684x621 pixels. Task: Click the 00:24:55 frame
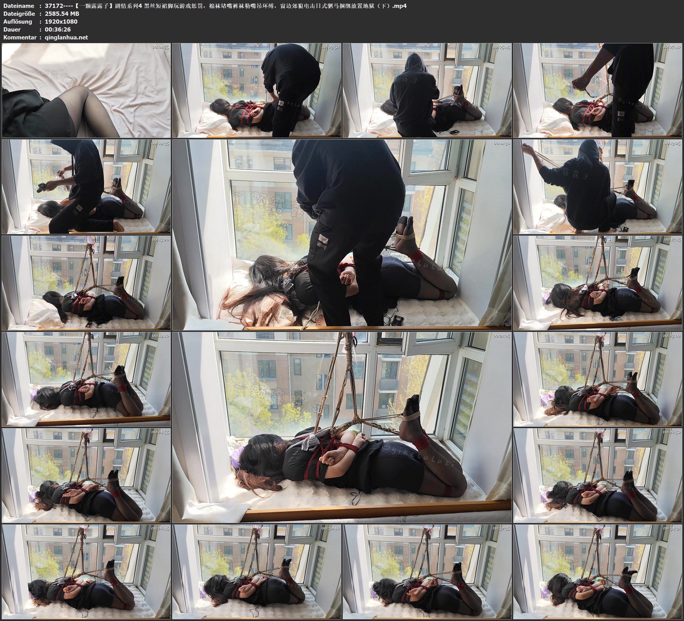[86, 475]
